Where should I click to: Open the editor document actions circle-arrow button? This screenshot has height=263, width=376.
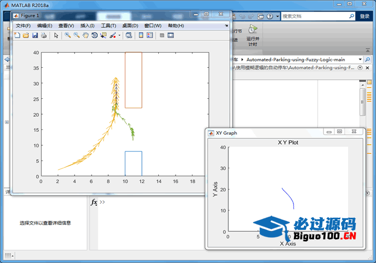pyautogui.click(x=360, y=68)
